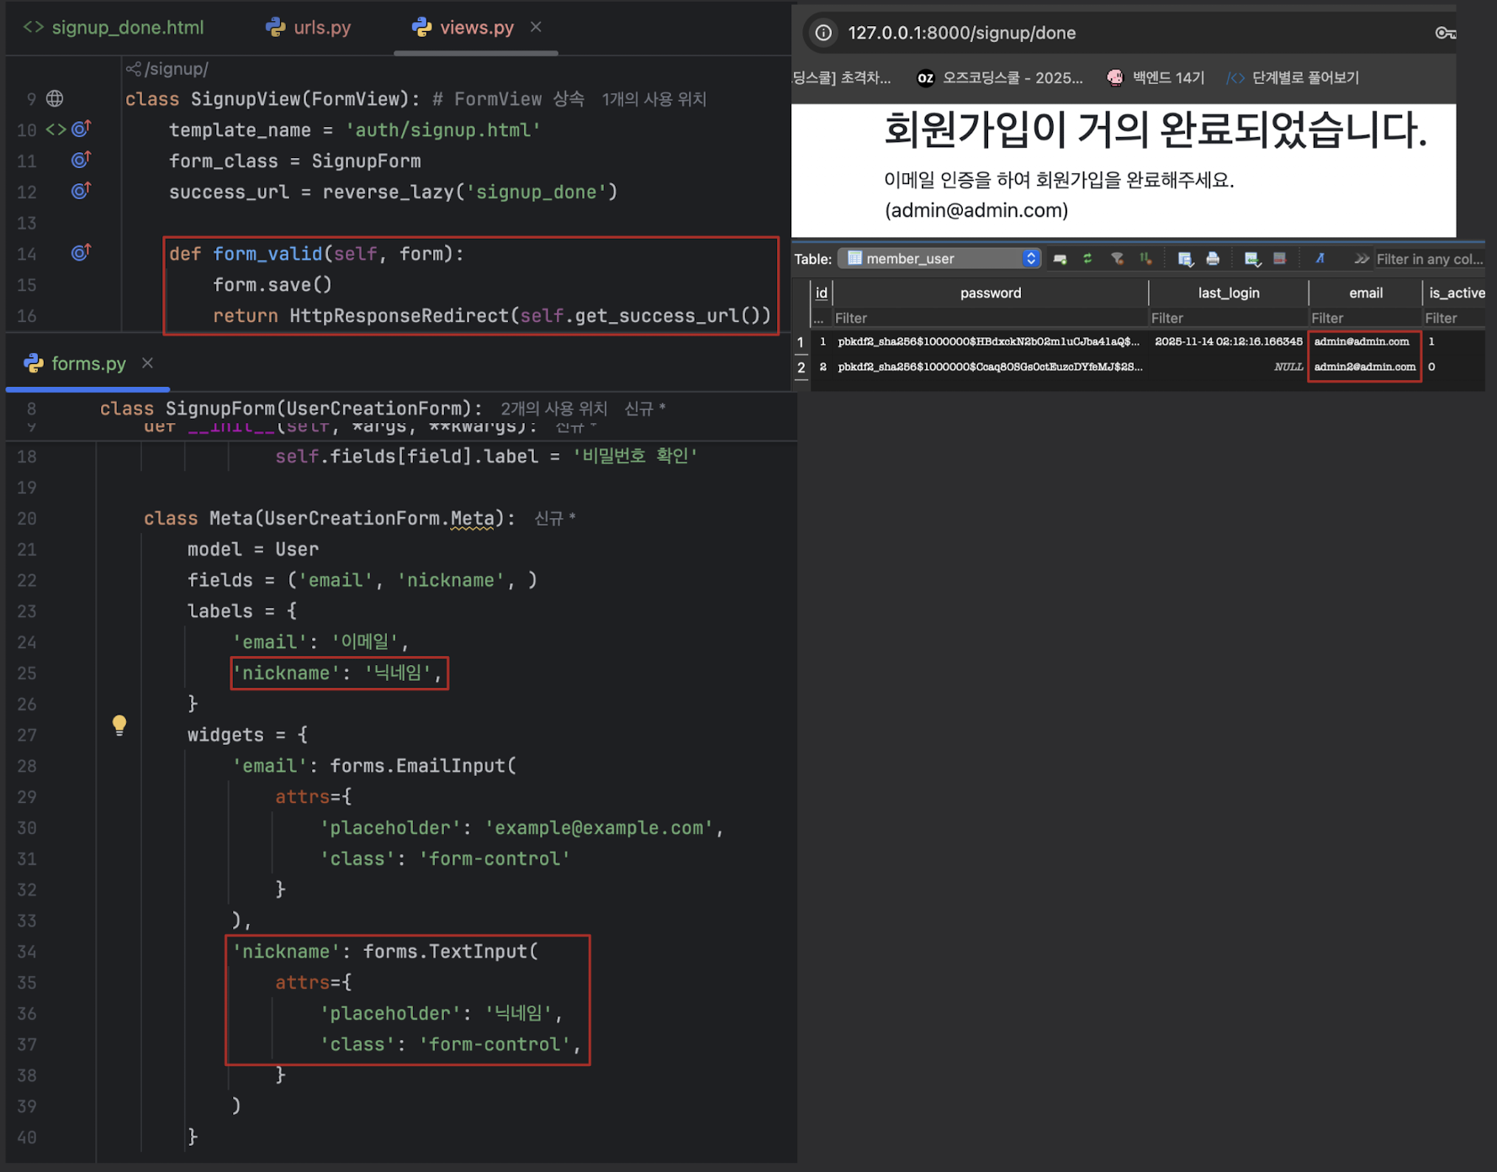Screen dimensions: 1497x1172
Task: Switch to the signup_done.html tab
Action: coord(114,28)
